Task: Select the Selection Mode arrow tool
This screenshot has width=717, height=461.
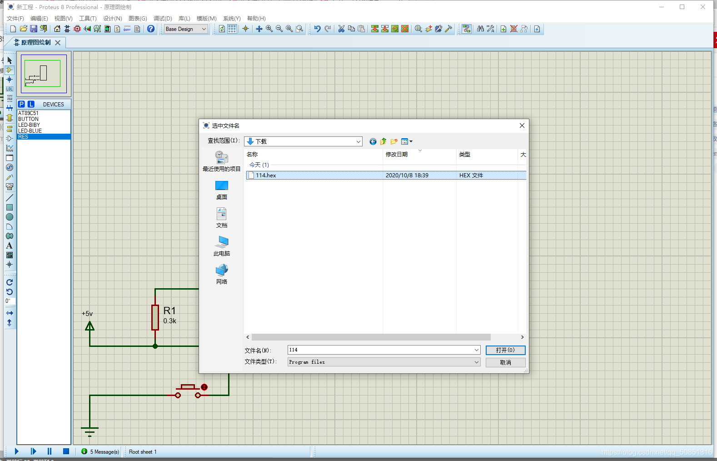Action: (10, 60)
